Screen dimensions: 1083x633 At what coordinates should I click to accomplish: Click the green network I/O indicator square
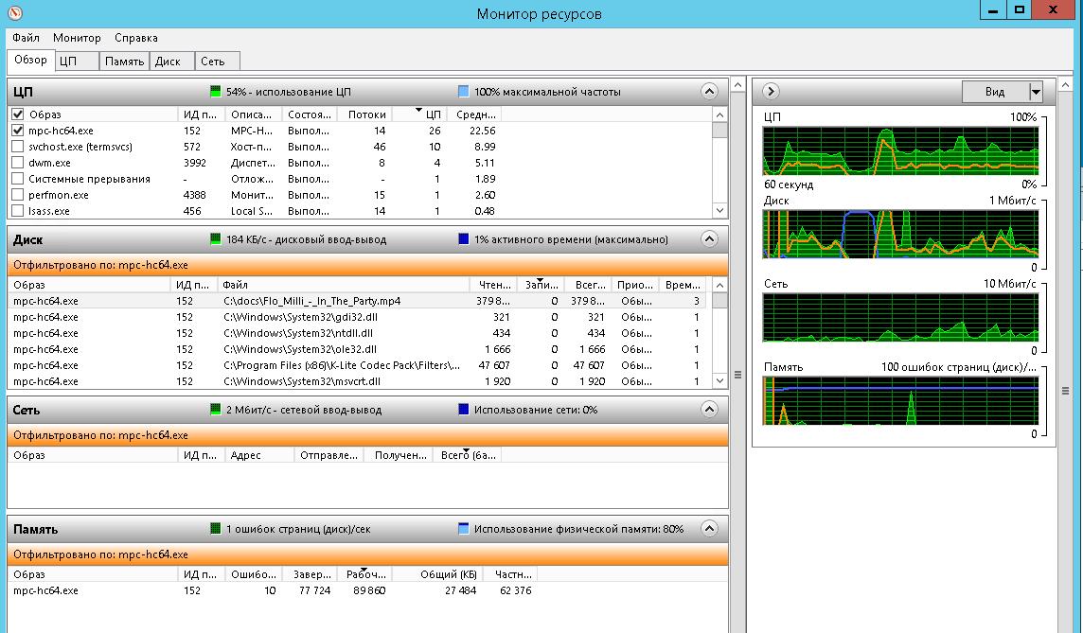point(216,407)
